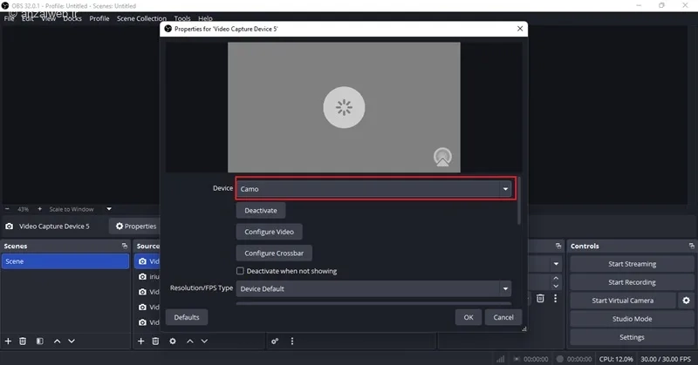Zoom in the preview with the plus icon
Viewport: 698px width, 365px height.
point(39,209)
